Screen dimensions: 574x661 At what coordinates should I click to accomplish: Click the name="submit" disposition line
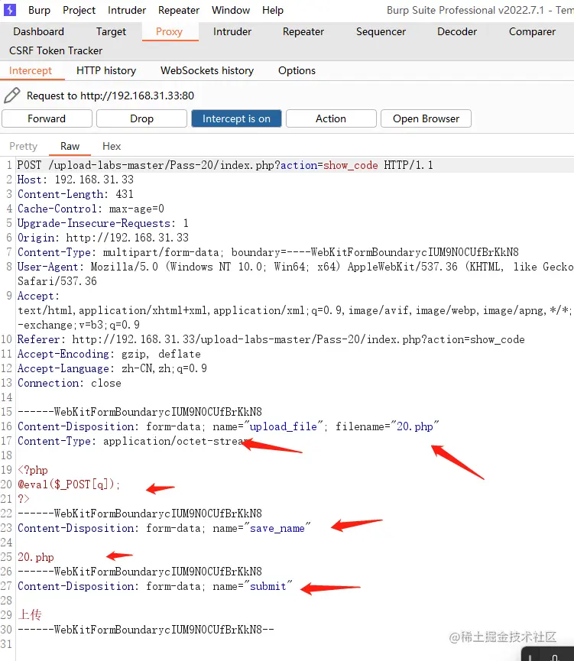155,586
